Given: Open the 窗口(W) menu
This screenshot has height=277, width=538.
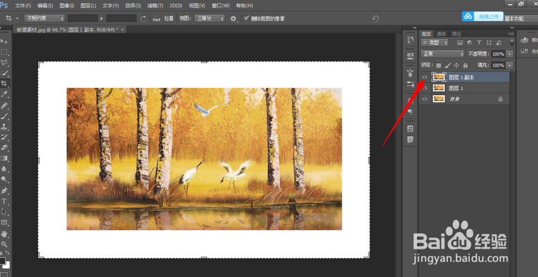Looking at the screenshot, I should [x=221, y=6].
